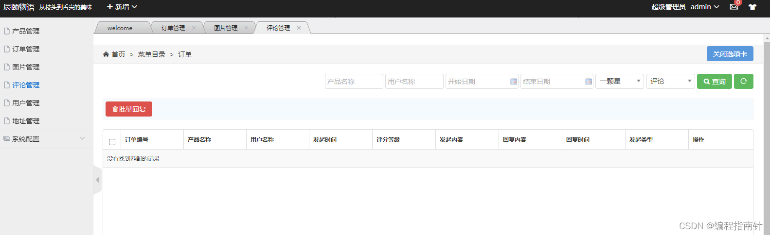Close the 评论管理 tab with its X
The image size is (770, 235).
click(x=299, y=28)
